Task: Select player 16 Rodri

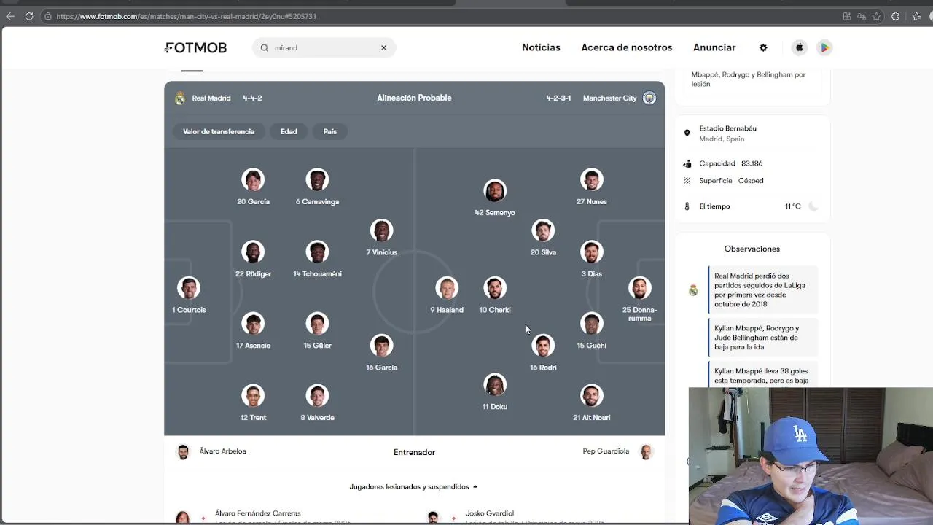Action: click(543, 352)
